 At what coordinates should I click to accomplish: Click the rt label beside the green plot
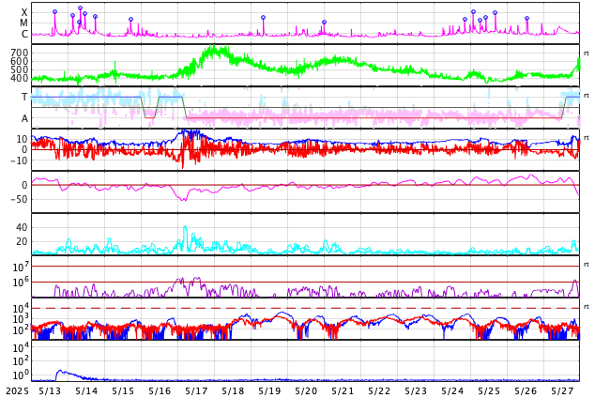point(587,54)
